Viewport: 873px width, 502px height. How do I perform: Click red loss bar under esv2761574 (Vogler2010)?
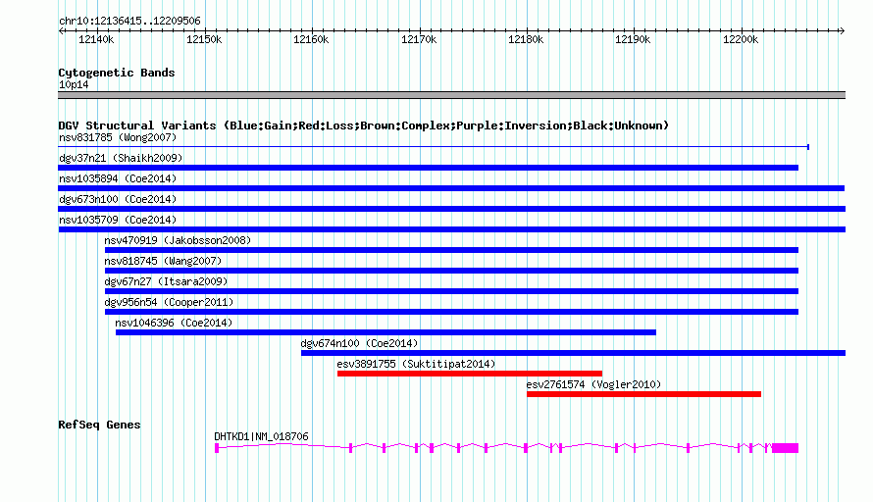coord(644,394)
